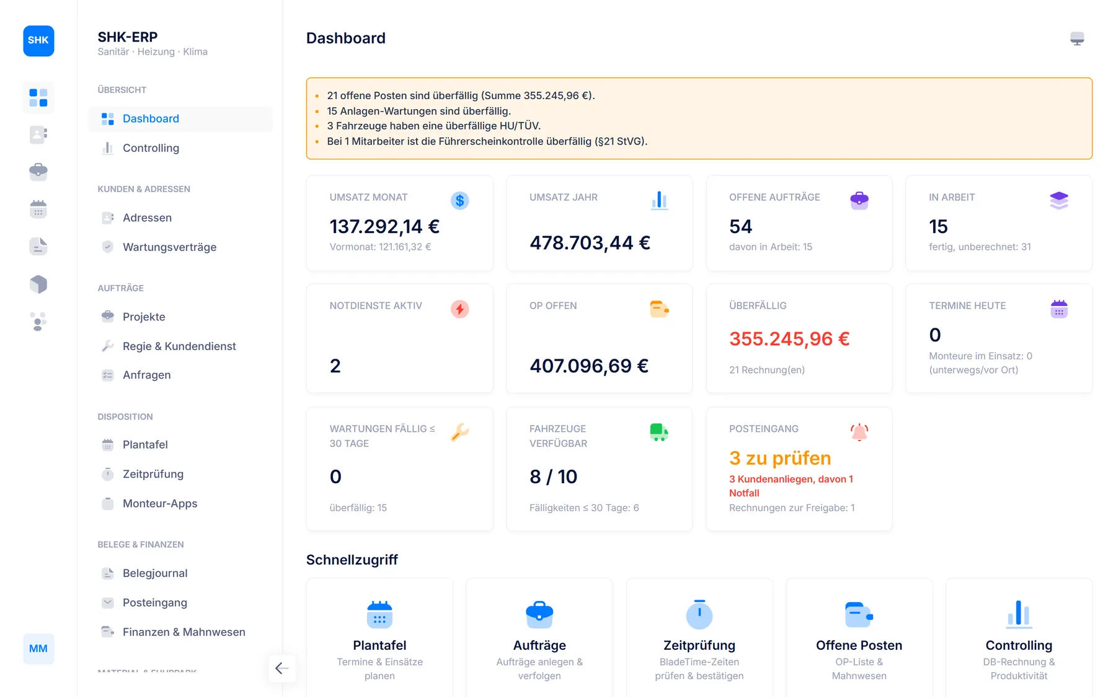The width and height of the screenshot is (1116, 697).
Task: Open the Zeitprüfung quick access tile
Action: point(699,638)
